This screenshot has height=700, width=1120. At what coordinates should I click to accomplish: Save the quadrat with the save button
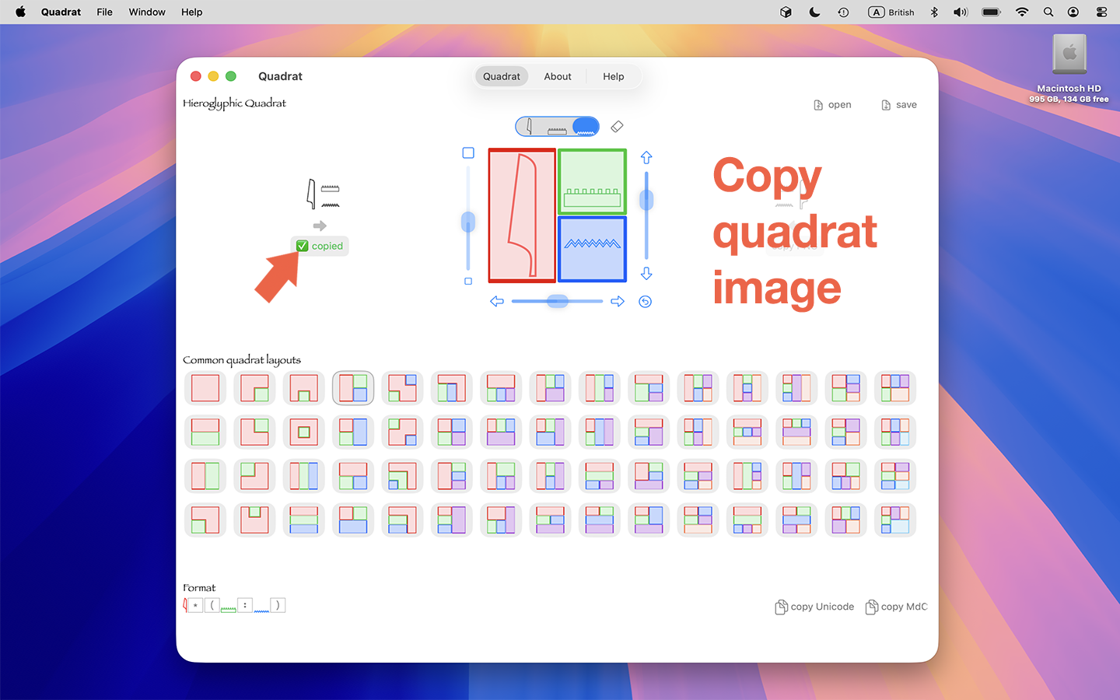coord(899,104)
